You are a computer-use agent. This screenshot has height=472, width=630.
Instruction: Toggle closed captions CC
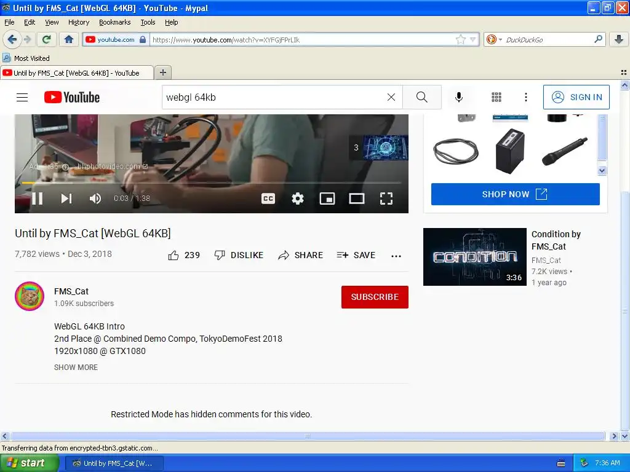[x=268, y=199]
